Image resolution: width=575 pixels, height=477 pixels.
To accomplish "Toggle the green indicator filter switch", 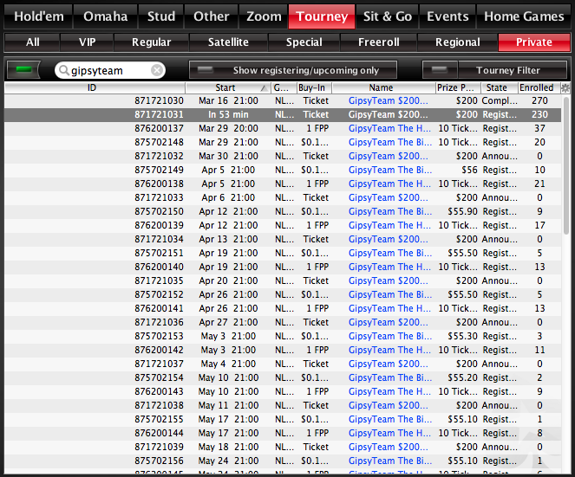I will [23, 69].
